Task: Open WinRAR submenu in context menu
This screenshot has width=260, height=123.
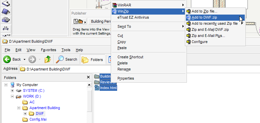Action: pos(148,5)
